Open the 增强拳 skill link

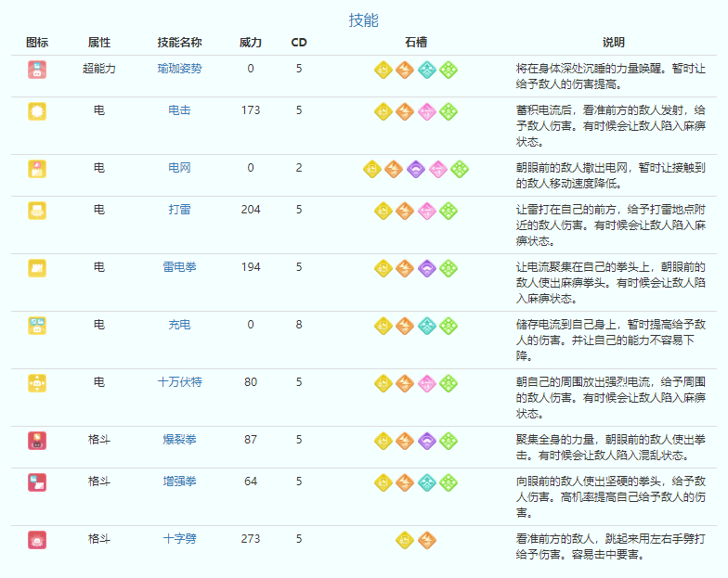(x=179, y=482)
